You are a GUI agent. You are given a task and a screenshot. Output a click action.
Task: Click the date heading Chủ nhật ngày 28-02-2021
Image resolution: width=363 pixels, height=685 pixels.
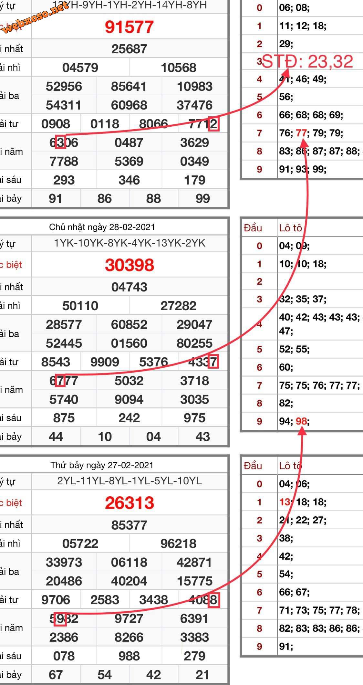click(x=102, y=227)
